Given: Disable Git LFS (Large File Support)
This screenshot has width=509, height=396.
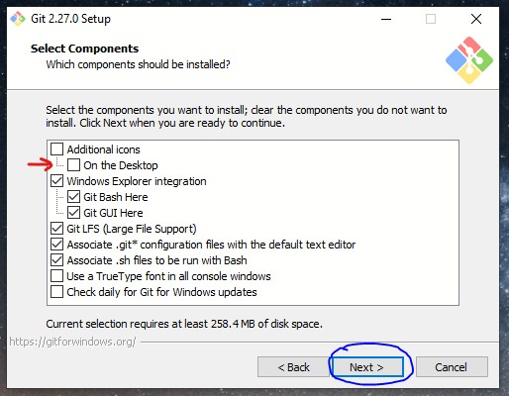Looking at the screenshot, I should 56,229.
